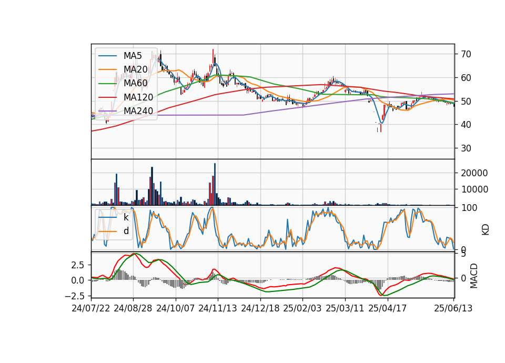The image size is (505, 363).
Task: Click the 24/08/28 date axis label
Action: point(133,308)
